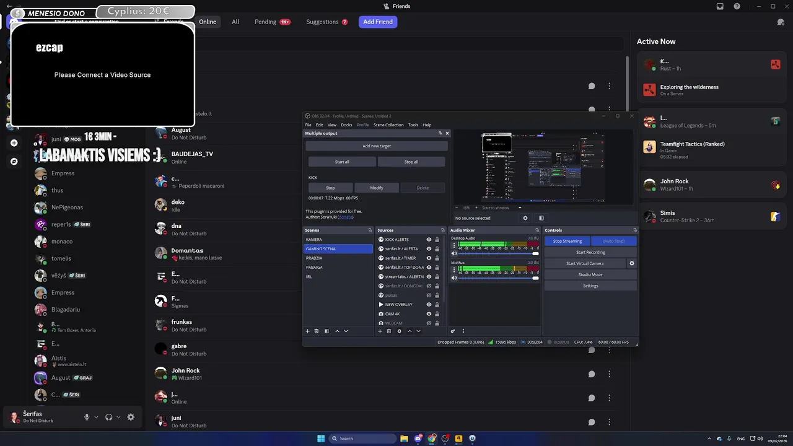Open Discover compass icon in Discord sidebar
The image size is (793, 446).
[x=14, y=162]
